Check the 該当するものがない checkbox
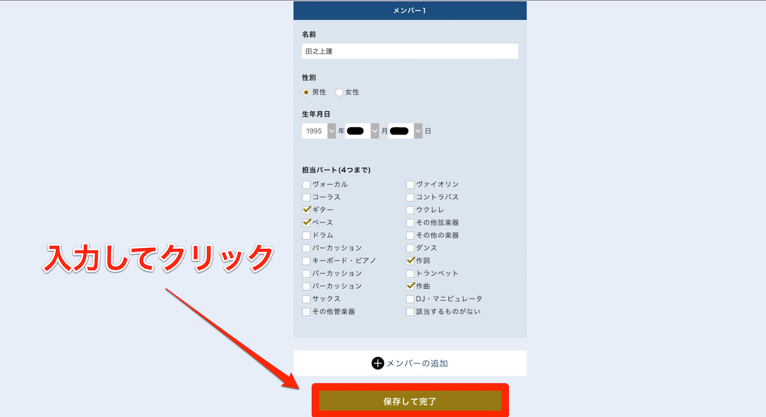The width and height of the screenshot is (766, 417). pyautogui.click(x=410, y=312)
